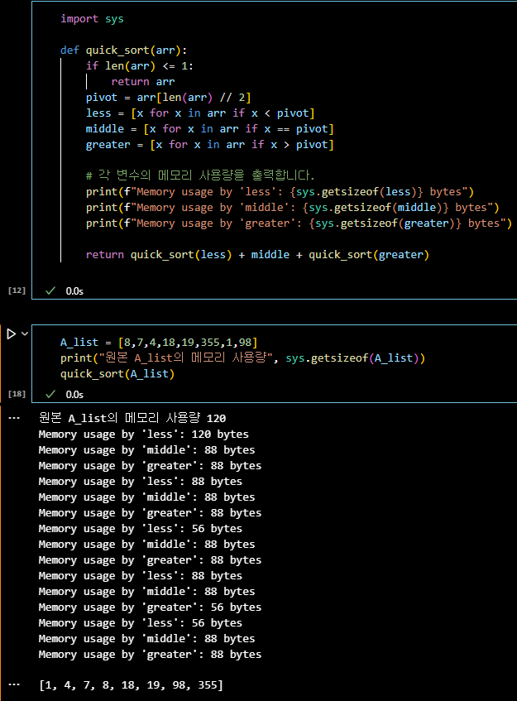Viewport: 517px width, 701px height.
Task: Click the final return quick_sort(less) line
Action: click(257, 255)
